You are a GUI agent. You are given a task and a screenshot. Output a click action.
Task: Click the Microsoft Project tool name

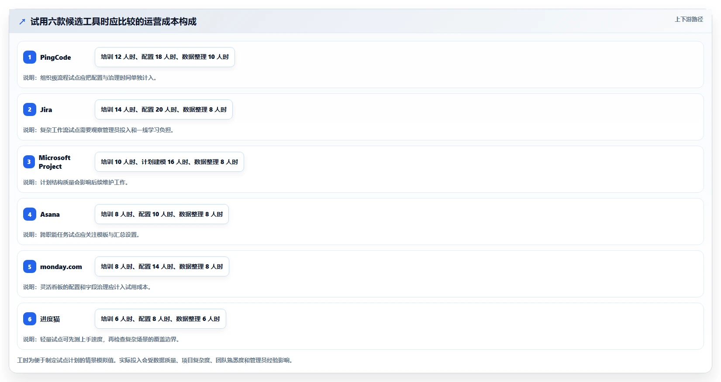tap(55, 162)
